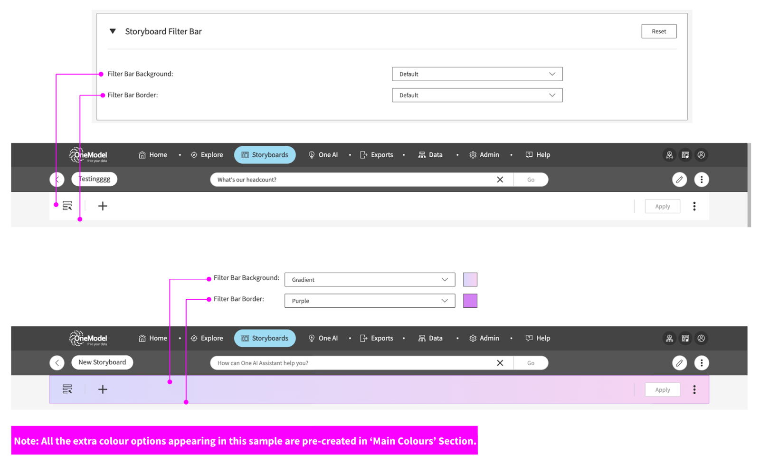
Task: Click plus icon in white filter bar
Action: tap(103, 206)
